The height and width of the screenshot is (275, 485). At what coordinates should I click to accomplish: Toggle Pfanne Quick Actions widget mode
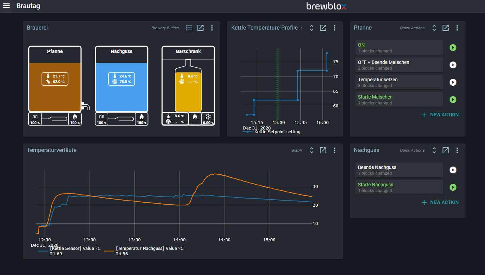(434, 28)
